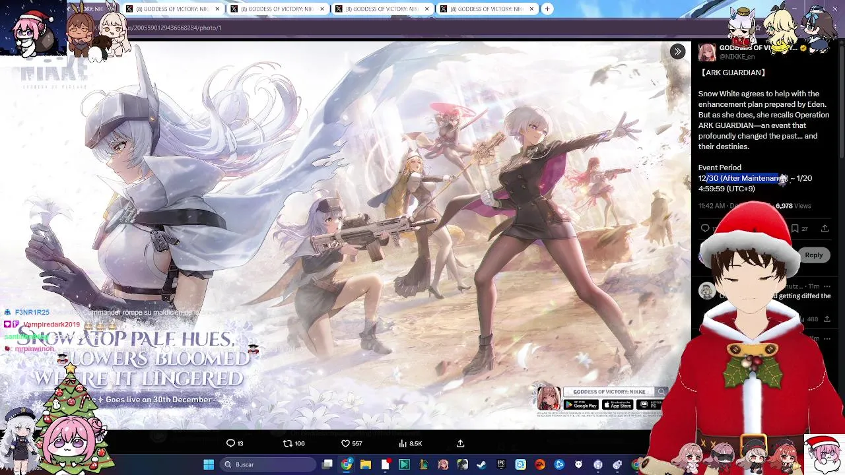Screen dimensions: 845x475
Task: Click the sidebar vertical scrollbar
Action: (841, 99)
